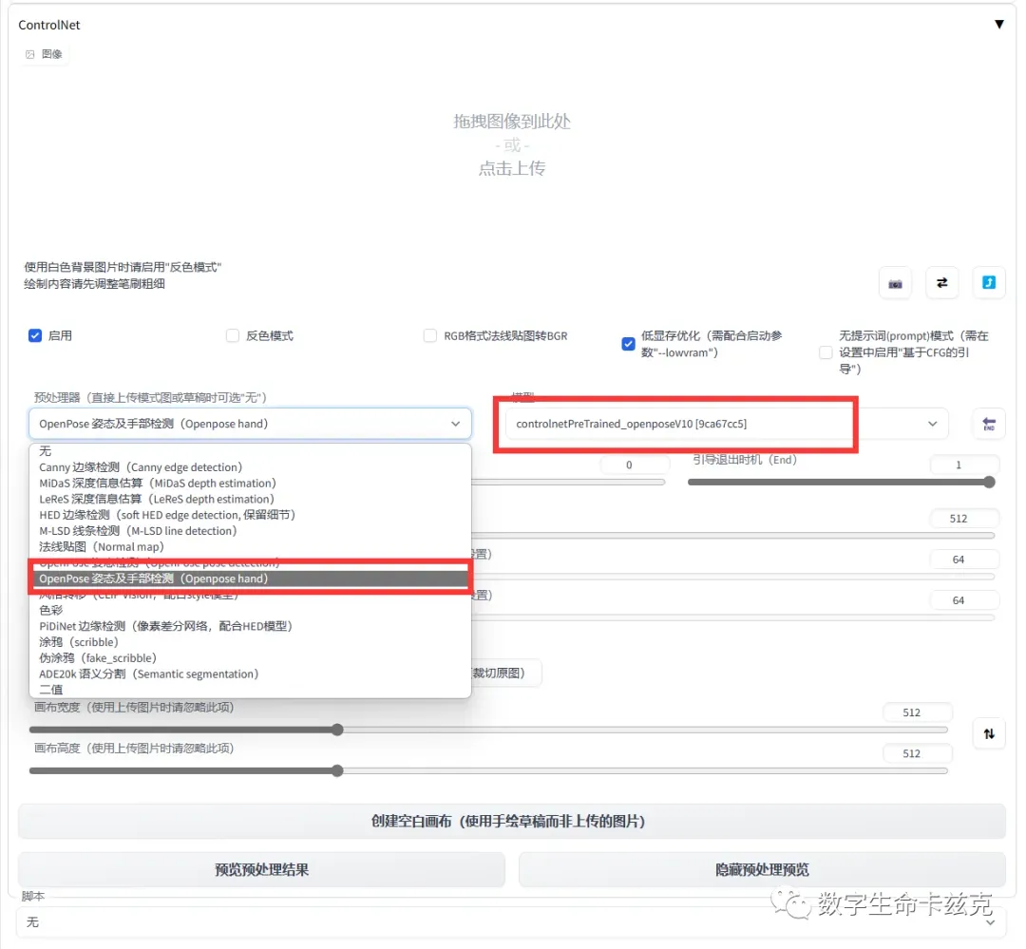Choose Canny 边缘检测 from preprocessor list

pos(141,467)
